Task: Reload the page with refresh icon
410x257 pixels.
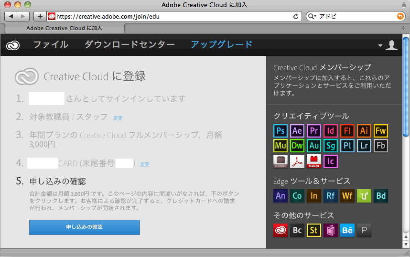Action: [x=296, y=16]
